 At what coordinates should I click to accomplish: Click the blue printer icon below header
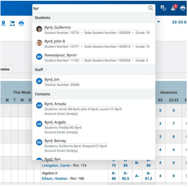tap(21, 23)
